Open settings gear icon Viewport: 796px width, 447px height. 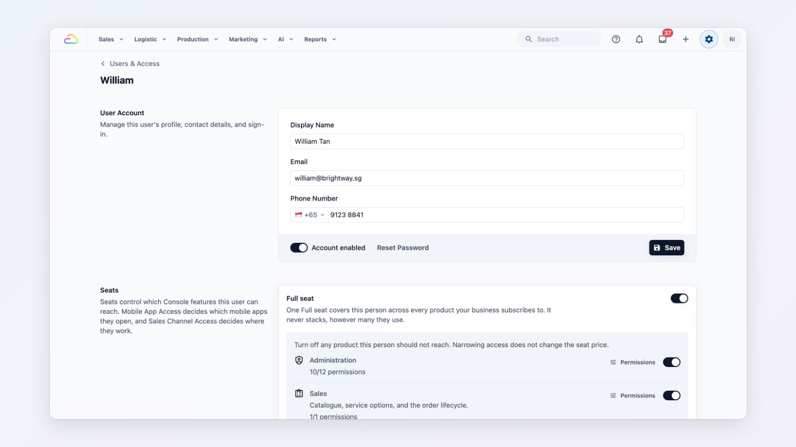click(709, 39)
